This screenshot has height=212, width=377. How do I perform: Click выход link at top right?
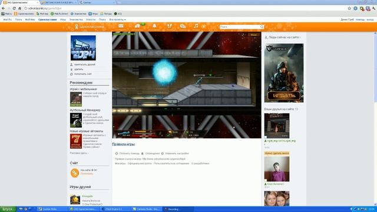pyautogui.click(x=370, y=19)
